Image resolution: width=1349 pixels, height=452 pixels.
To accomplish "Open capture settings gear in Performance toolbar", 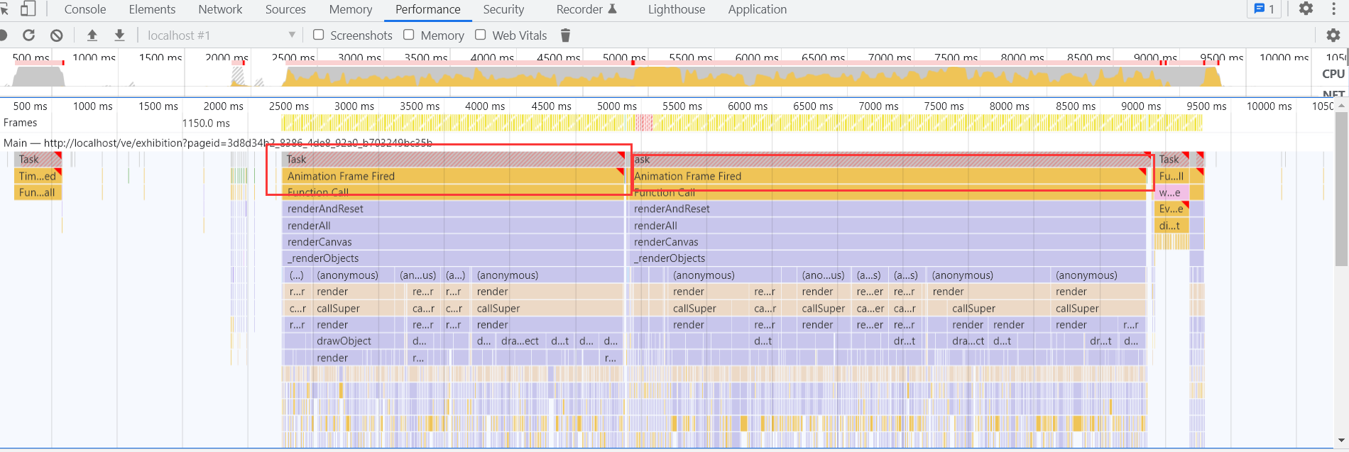I will pyautogui.click(x=1333, y=35).
